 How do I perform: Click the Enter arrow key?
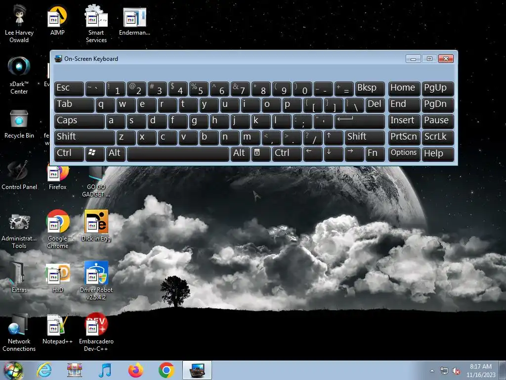click(x=360, y=122)
